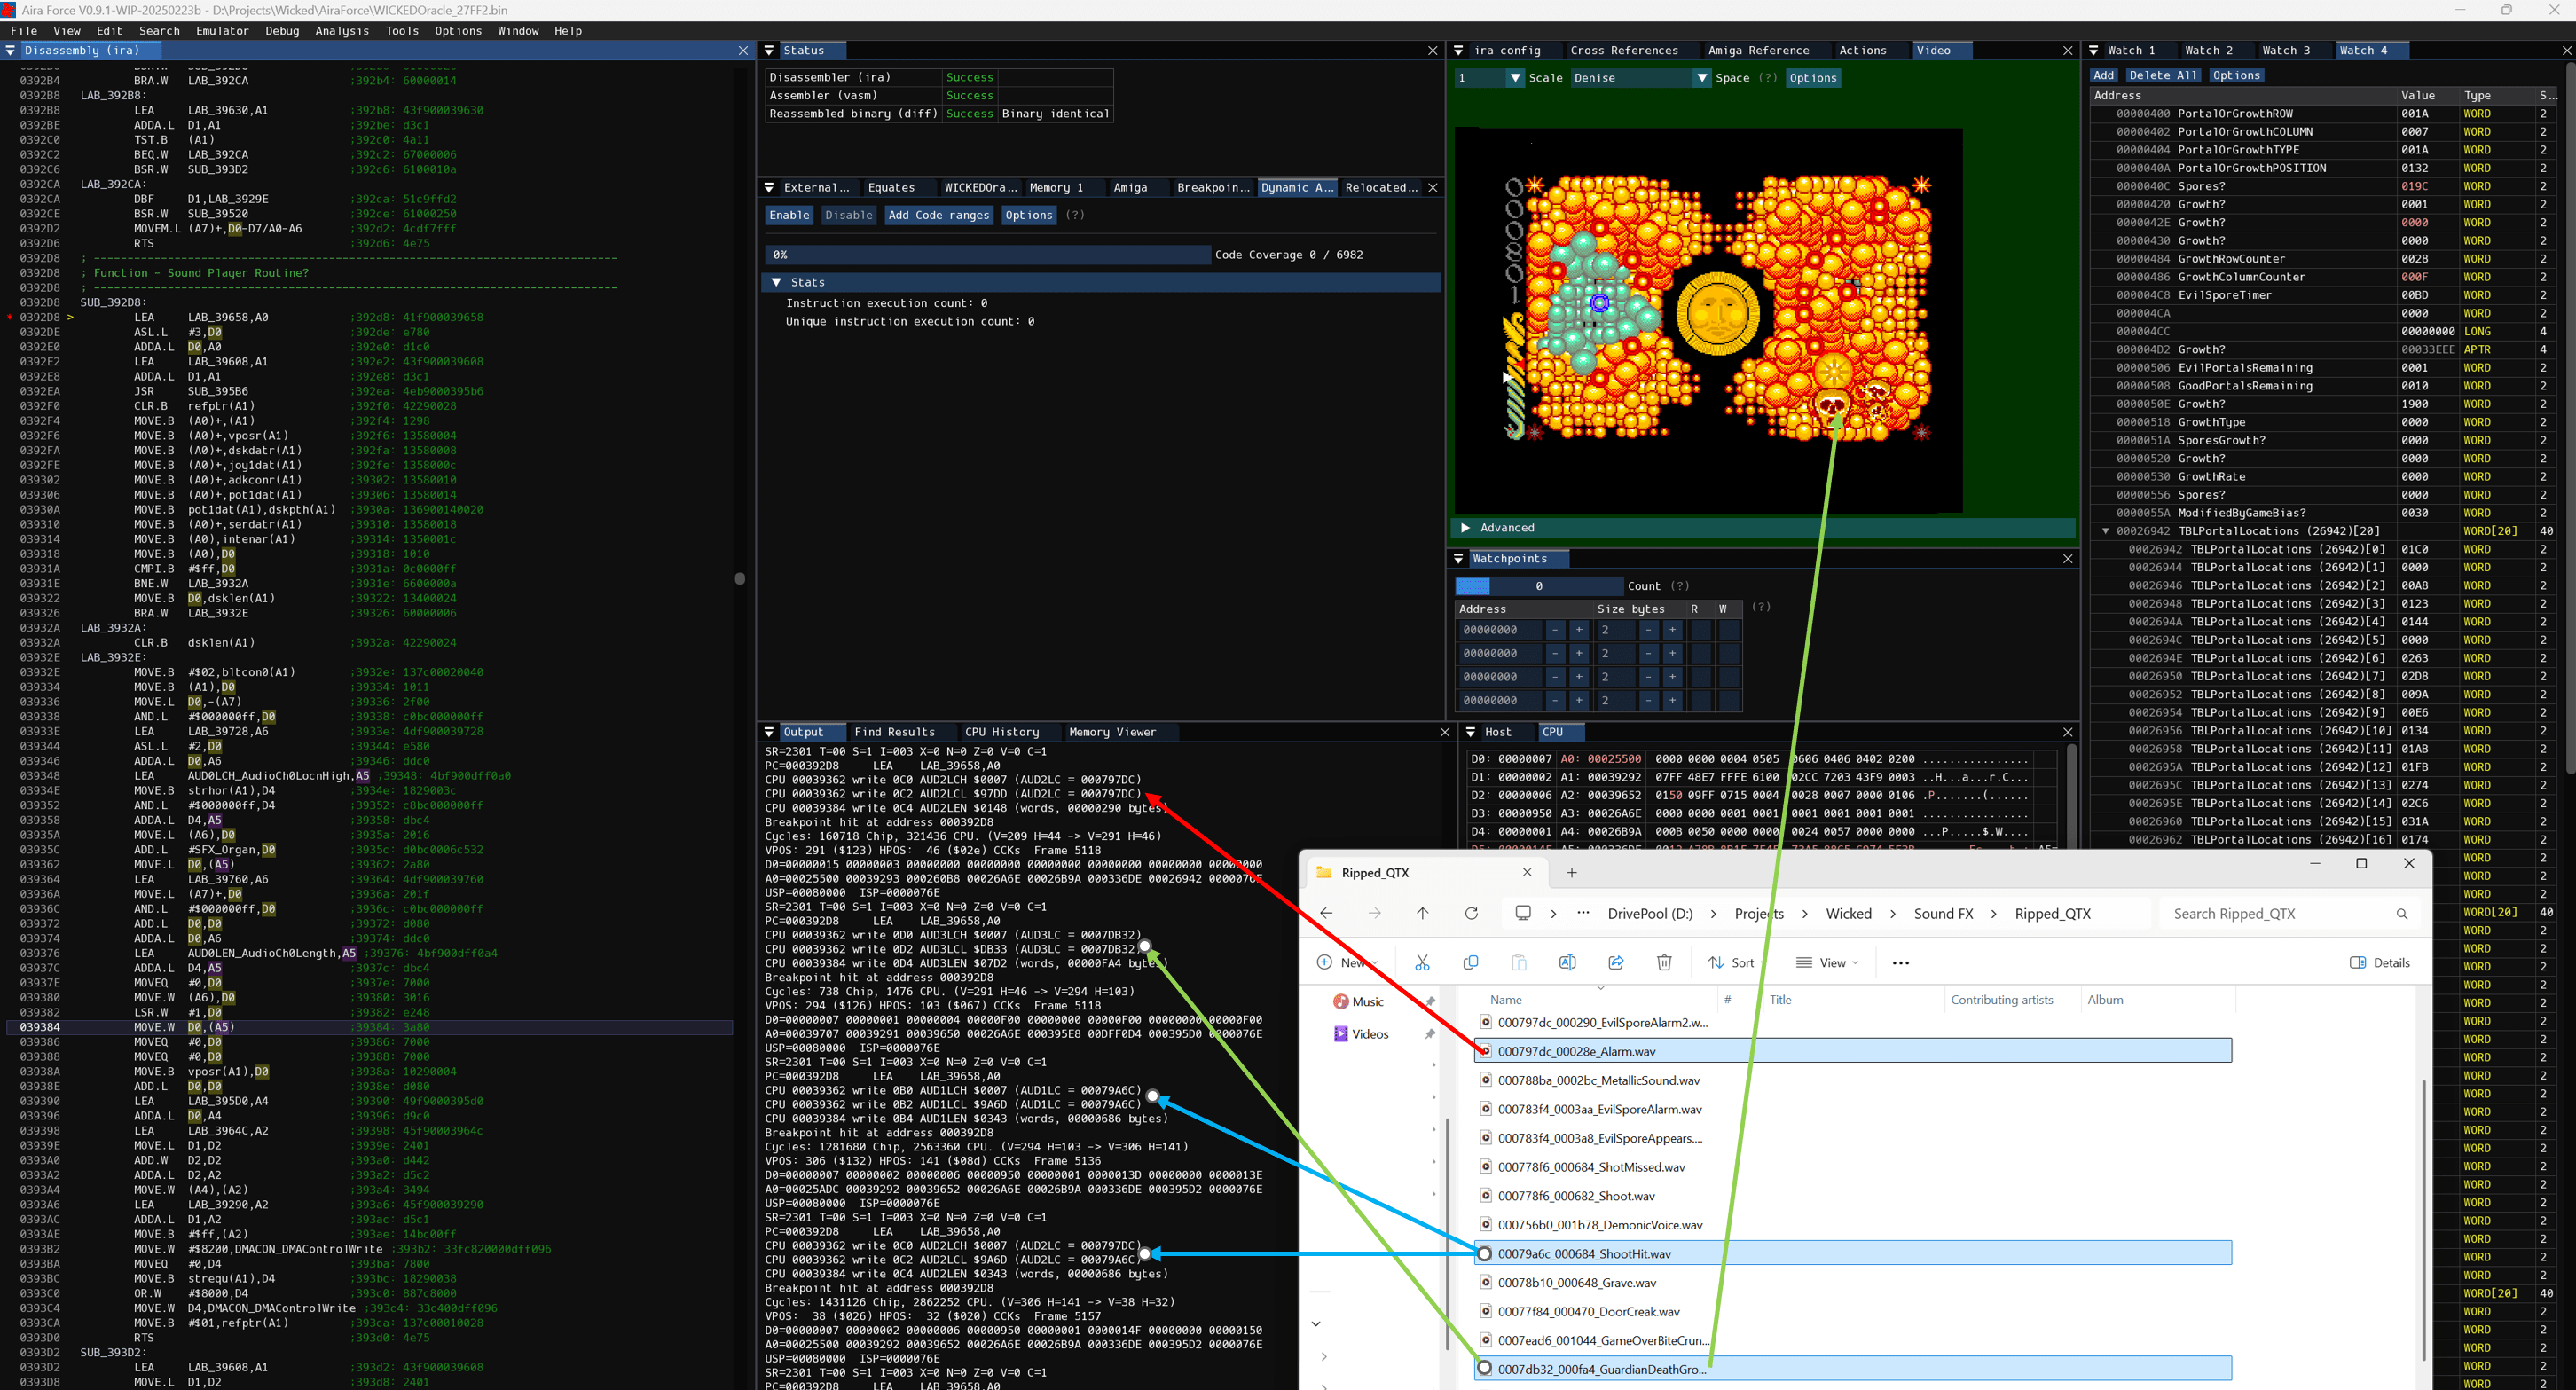Click the Explorer Refresh icon
This screenshot has height=1390, width=2576.
(1471, 913)
